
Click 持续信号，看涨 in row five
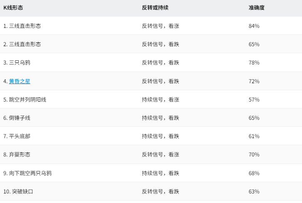pyautogui.click(x=161, y=99)
